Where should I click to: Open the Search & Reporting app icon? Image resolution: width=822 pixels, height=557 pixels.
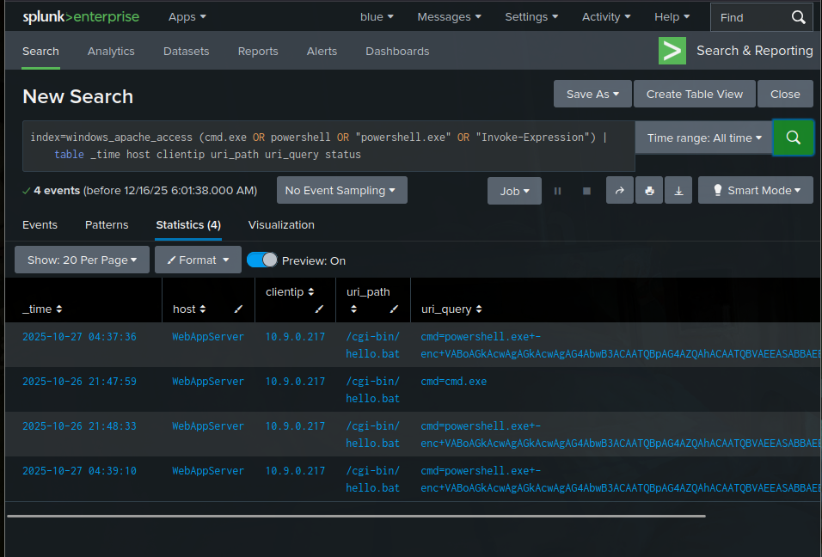point(672,51)
